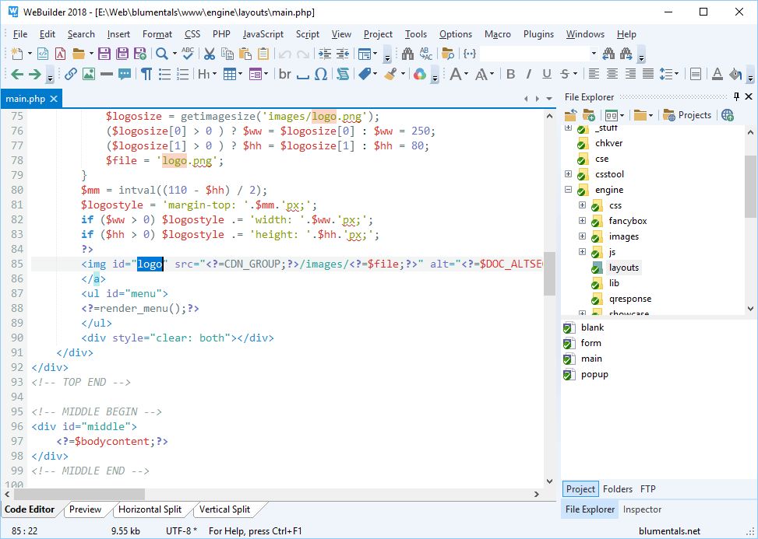
Task: Save the current file with the Save icon
Action: click(104, 54)
